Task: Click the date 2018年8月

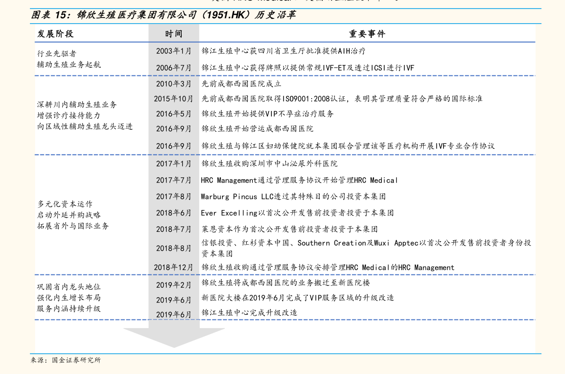Action: (174, 248)
